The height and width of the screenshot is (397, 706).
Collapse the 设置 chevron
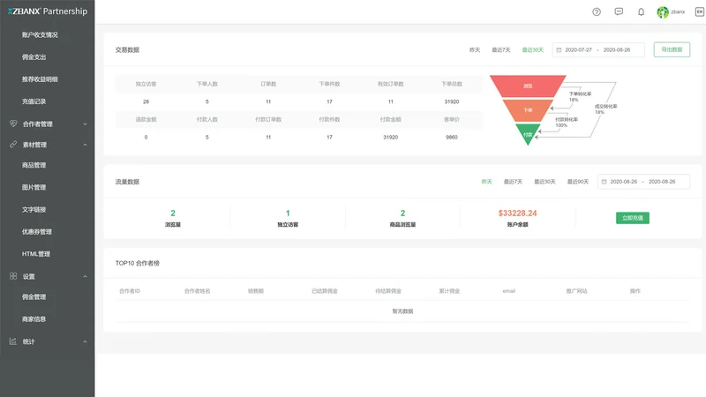(x=85, y=276)
